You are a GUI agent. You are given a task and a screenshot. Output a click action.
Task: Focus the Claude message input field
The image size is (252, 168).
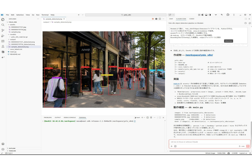pyautogui.click(x=209, y=142)
